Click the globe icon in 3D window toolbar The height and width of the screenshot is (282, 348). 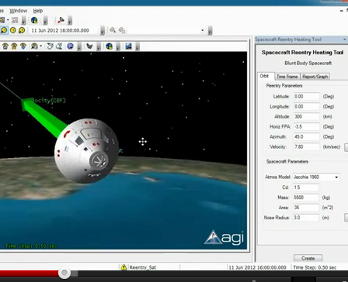[x=110, y=46]
